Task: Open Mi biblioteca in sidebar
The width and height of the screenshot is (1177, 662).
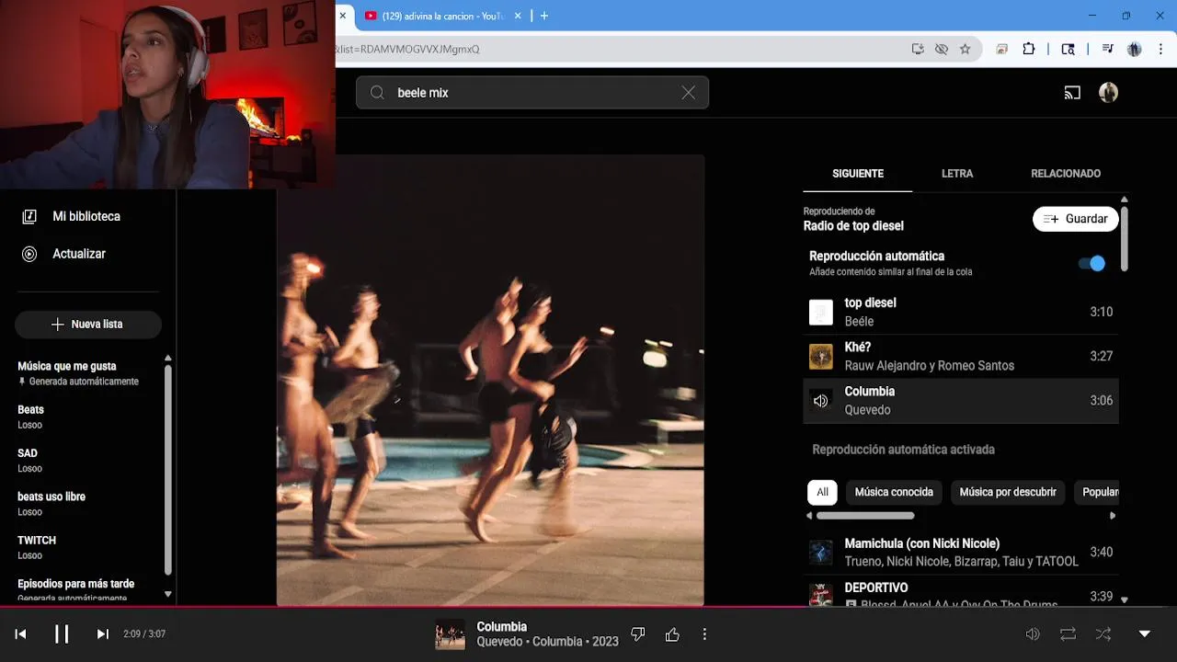Action: coord(86,216)
